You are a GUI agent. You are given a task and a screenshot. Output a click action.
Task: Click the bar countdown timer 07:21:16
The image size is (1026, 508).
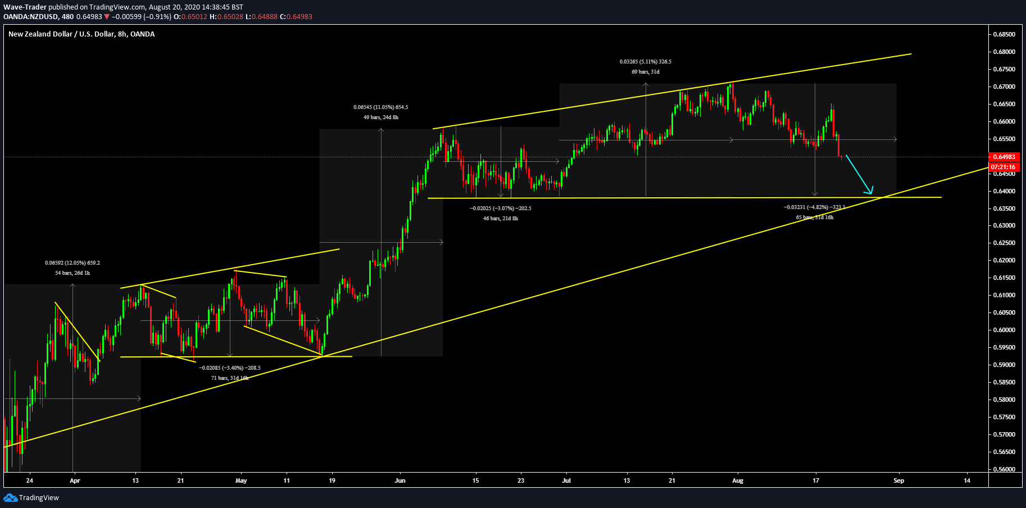tap(1004, 167)
